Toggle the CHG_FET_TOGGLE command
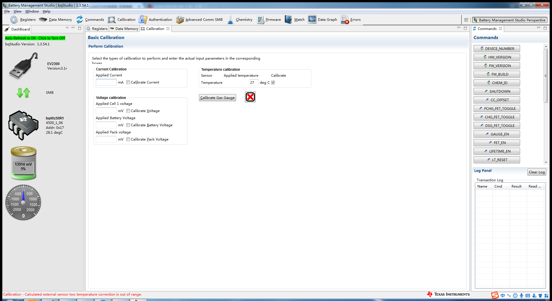Viewport: 552px width, 301px height. [497, 117]
